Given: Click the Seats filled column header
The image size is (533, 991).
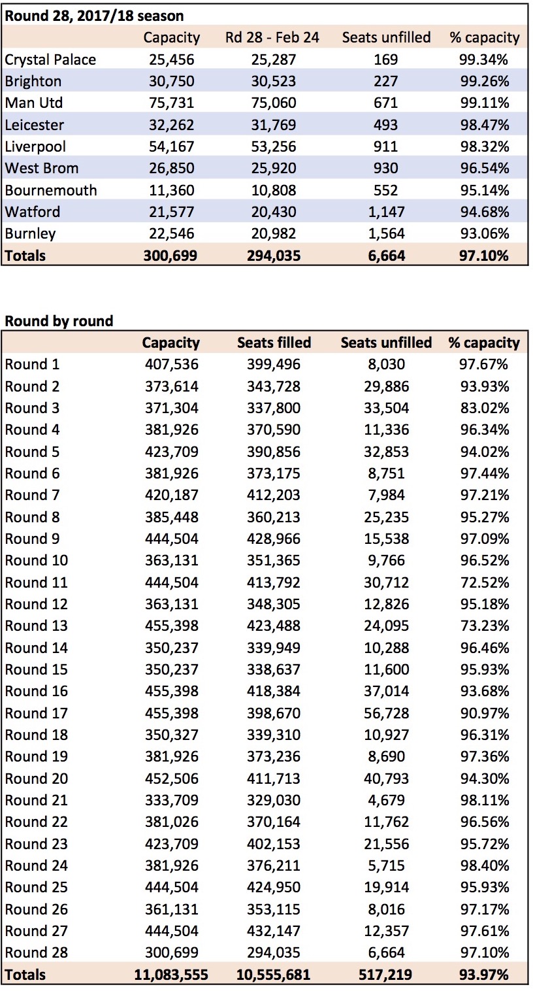Looking at the screenshot, I should tap(274, 342).
